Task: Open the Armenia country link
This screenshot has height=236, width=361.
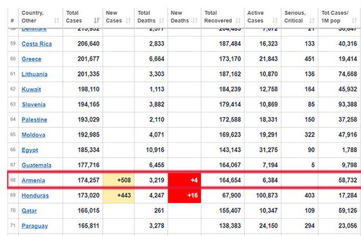Action: coord(33,181)
